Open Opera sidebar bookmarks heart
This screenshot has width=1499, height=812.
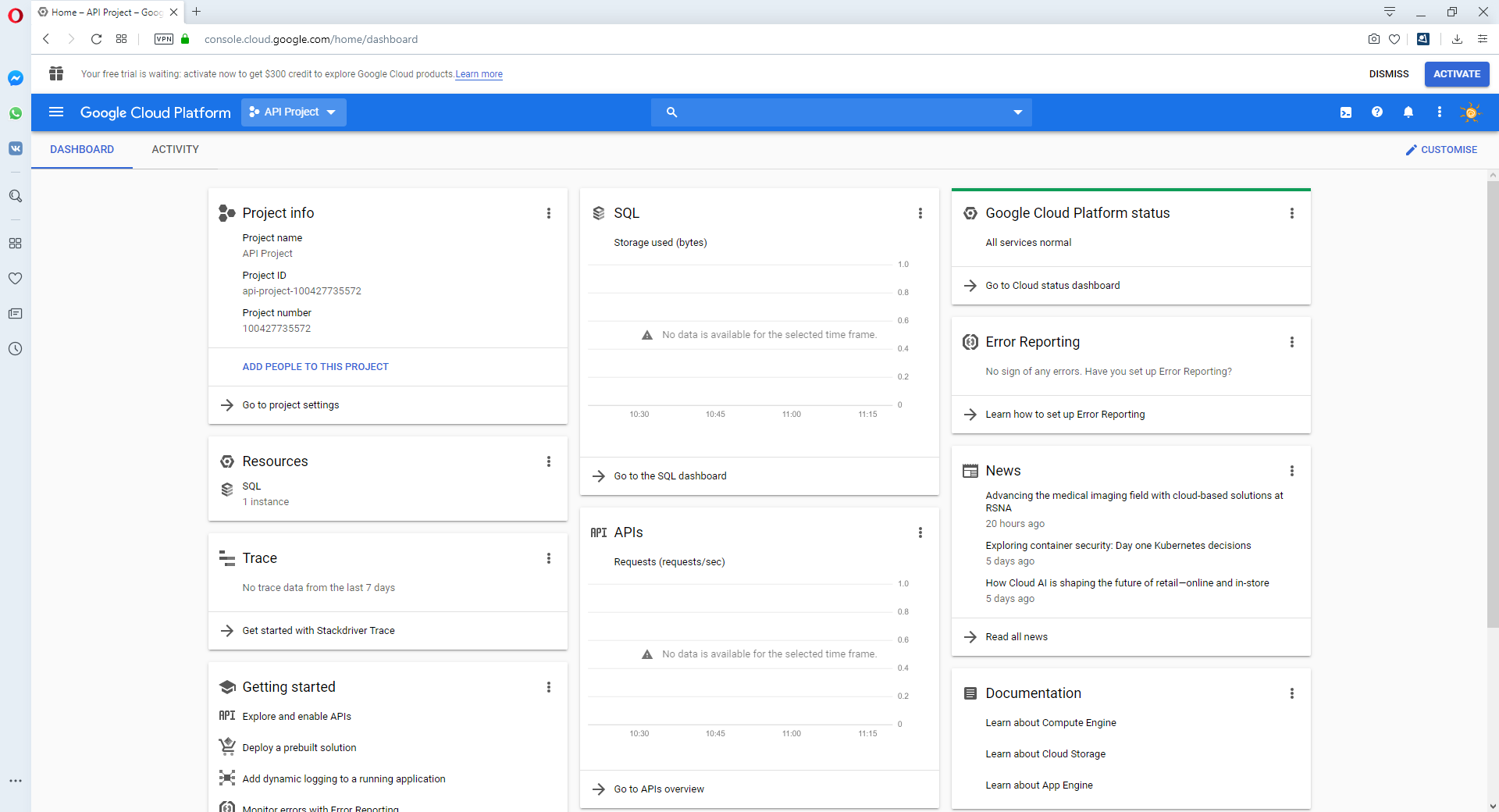point(16,279)
